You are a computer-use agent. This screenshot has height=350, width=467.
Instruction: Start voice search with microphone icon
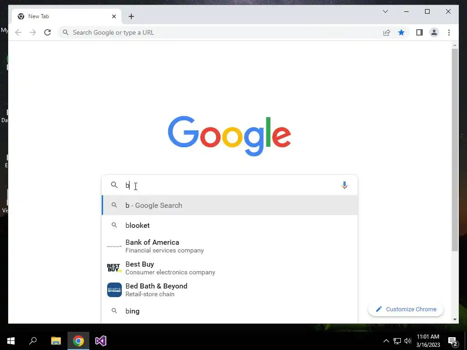point(344,185)
